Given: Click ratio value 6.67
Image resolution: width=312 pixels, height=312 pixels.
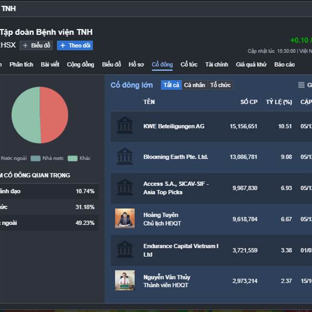Looking at the screenshot, I should [x=287, y=219].
